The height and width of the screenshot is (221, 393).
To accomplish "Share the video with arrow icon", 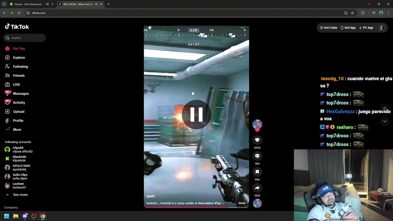I will [x=257, y=188].
